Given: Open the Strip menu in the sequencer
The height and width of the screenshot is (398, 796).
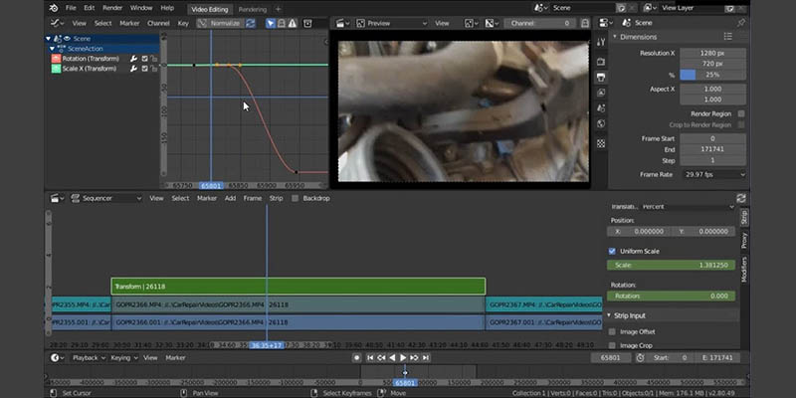Looking at the screenshot, I should click(277, 198).
